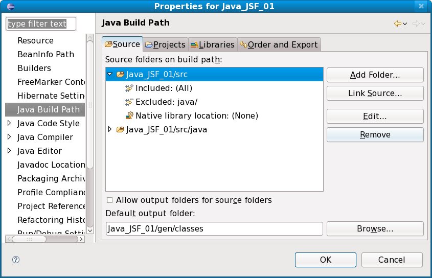The width and height of the screenshot is (432, 278).
Task: Expand the Java_JSF_01/src/java source folder
Action: [x=110, y=129]
